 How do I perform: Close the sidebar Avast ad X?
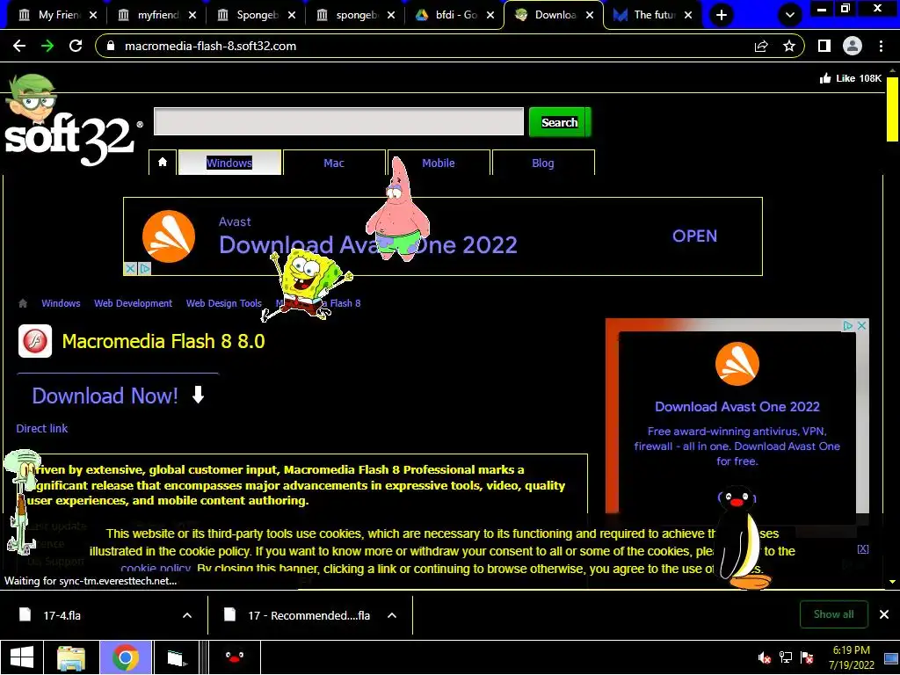[861, 325]
